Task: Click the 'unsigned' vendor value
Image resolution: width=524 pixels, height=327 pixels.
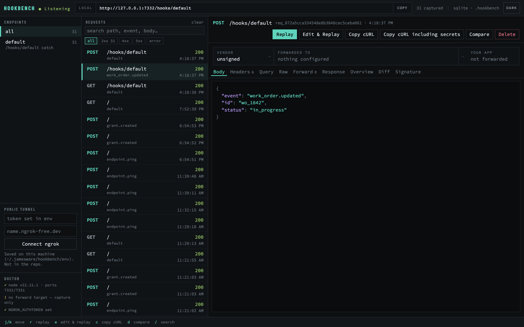Action: pos(228,59)
